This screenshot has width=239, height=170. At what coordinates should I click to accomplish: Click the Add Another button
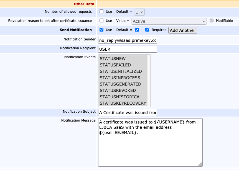pyautogui.click(x=182, y=30)
